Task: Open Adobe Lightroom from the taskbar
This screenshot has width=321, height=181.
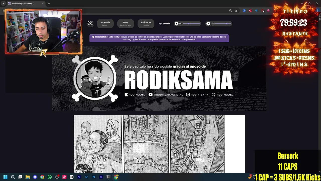Action: [87, 177]
